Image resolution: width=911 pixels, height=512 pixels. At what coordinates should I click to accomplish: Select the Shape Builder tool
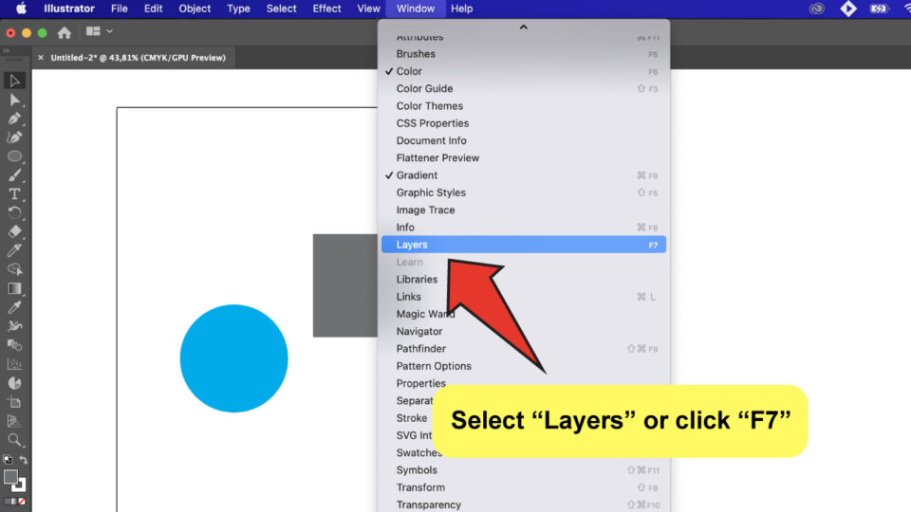pos(14,269)
